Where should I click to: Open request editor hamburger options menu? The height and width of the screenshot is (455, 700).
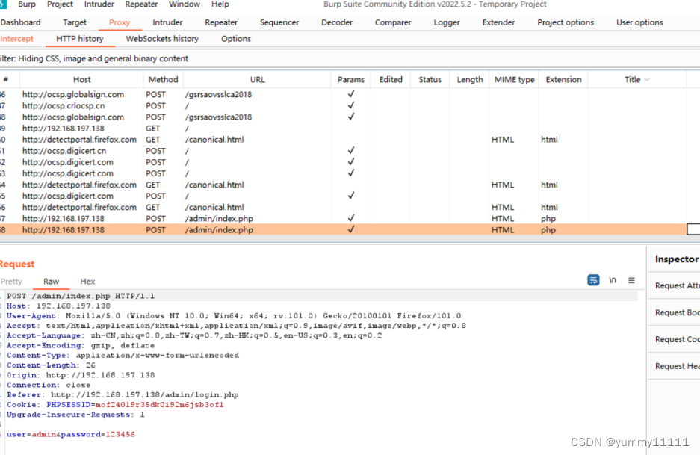pos(631,280)
